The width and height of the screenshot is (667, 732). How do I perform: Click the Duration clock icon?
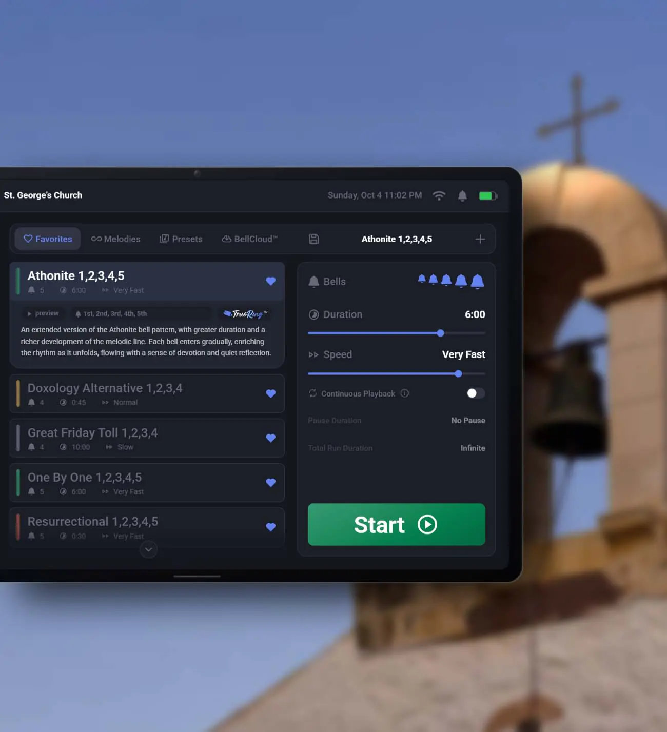(x=314, y=314)
